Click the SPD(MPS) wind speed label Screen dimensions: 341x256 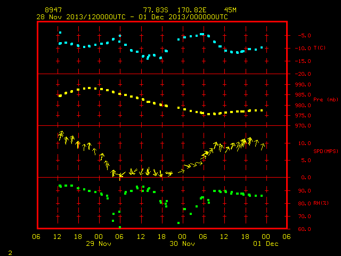click(326, 151)
